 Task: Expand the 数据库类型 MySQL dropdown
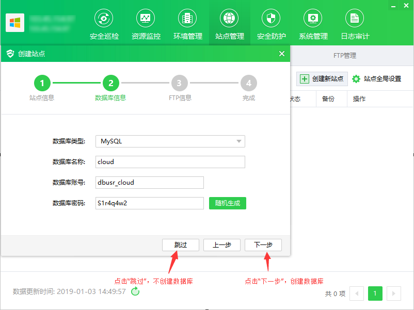[x=170, y=141]
